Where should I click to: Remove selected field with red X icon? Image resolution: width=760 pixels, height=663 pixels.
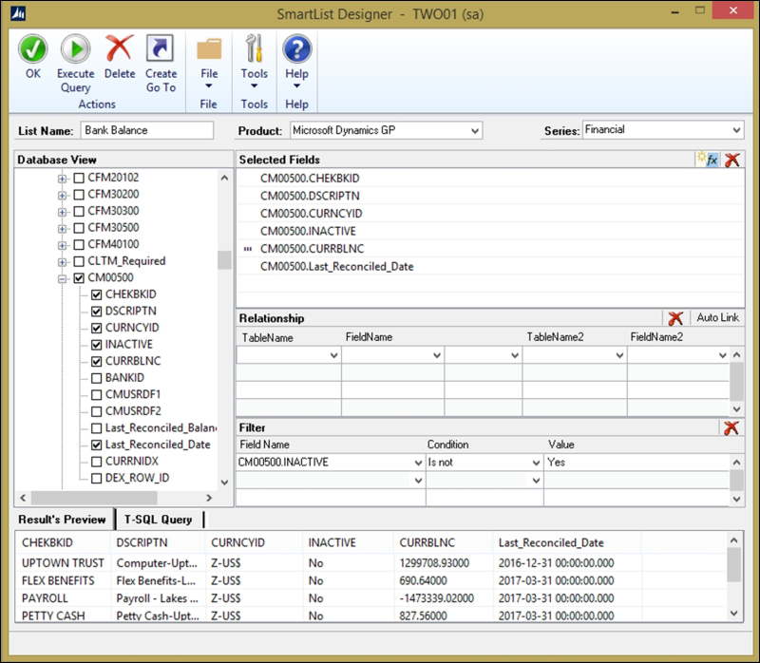[732, 160]
